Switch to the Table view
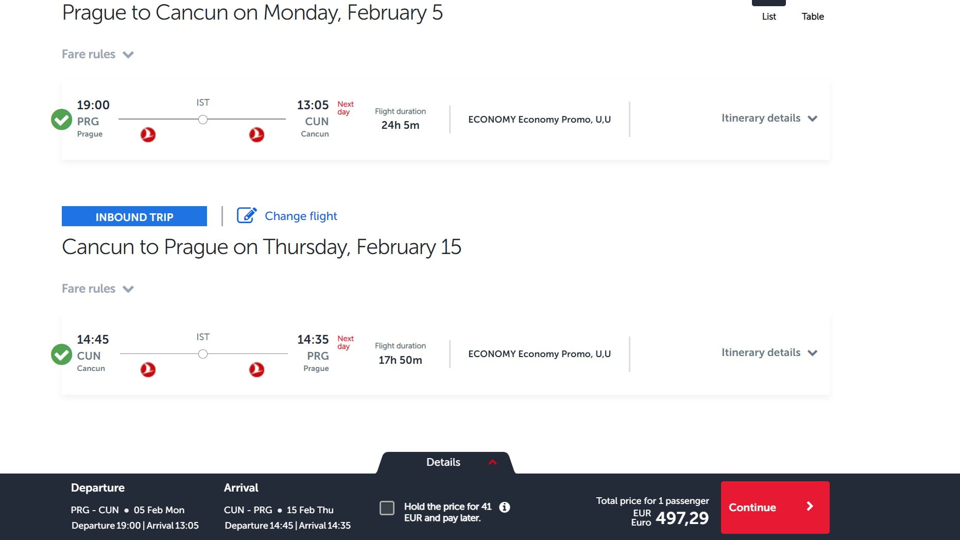 coord(812,16)
